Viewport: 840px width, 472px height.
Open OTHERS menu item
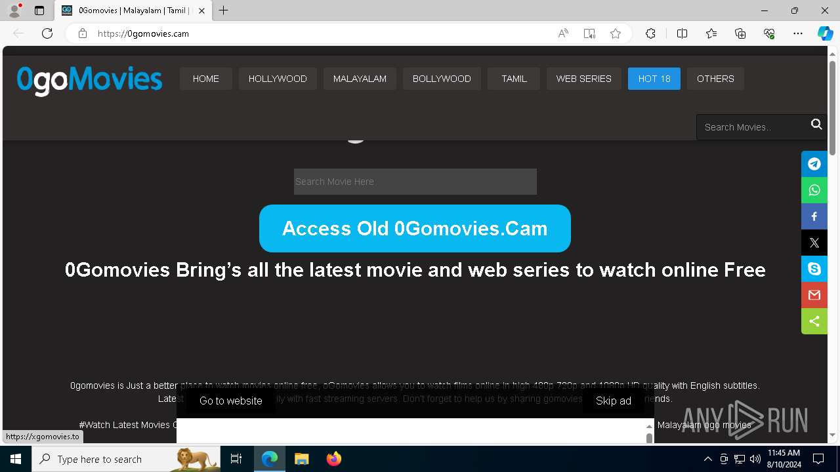(715, 79)
